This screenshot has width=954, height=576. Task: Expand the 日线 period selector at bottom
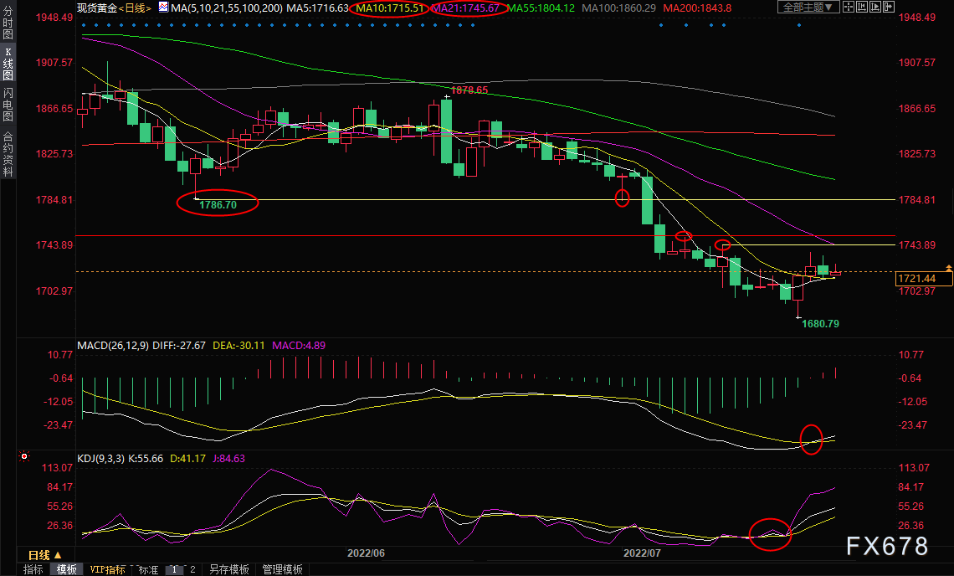pyautogui.click(x=44, y=555)
